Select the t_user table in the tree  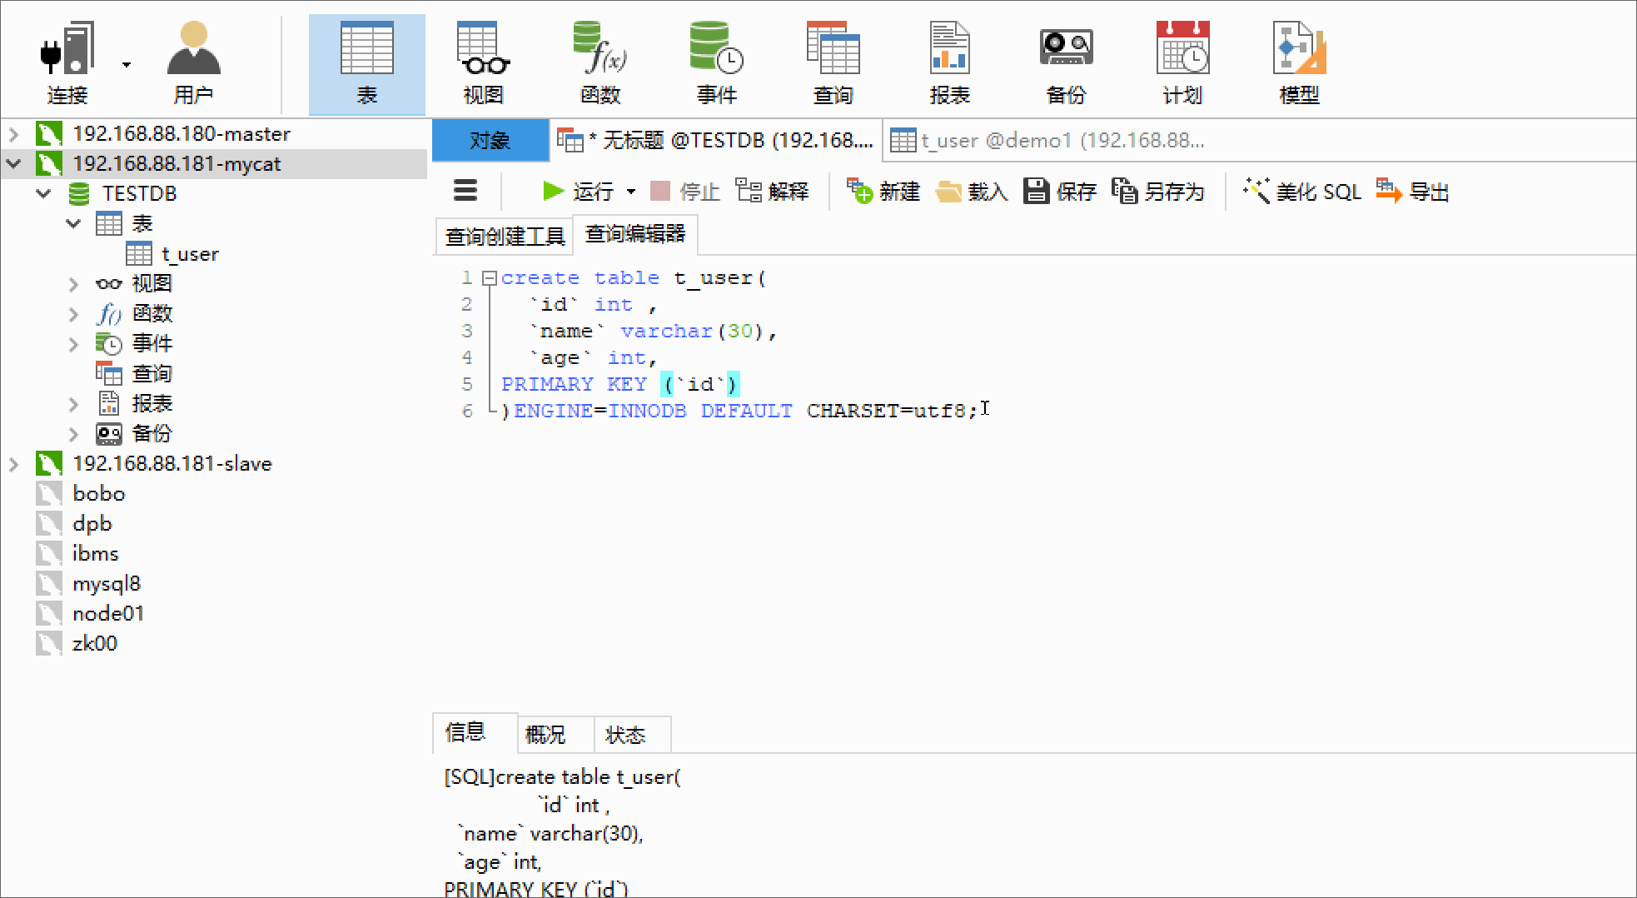pyautogui.click(x=190, y=254)
